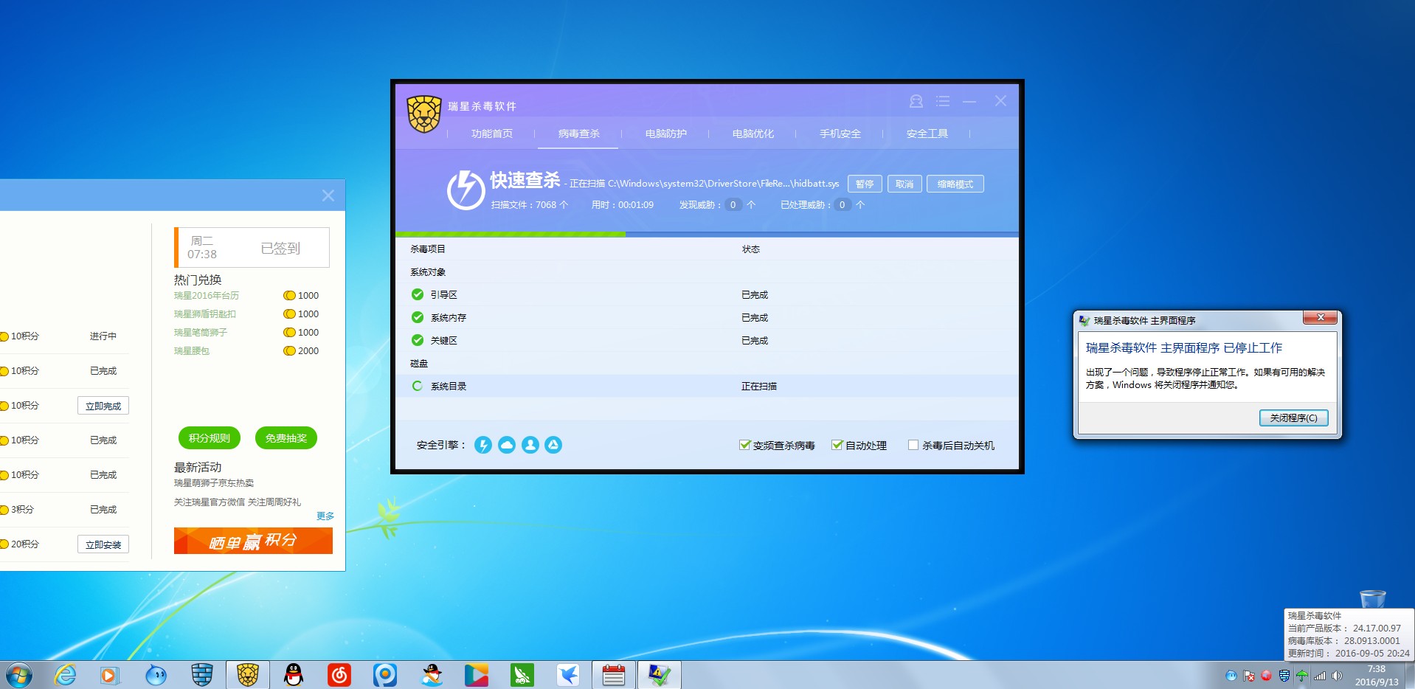Click the cloud security engine icon
1415x689 pixels.
(x=507, y=445)
